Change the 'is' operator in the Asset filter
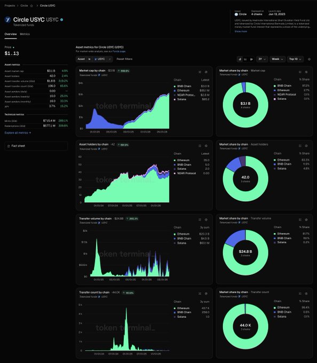Screen dimensions: 317x363 tap(89, 59)
